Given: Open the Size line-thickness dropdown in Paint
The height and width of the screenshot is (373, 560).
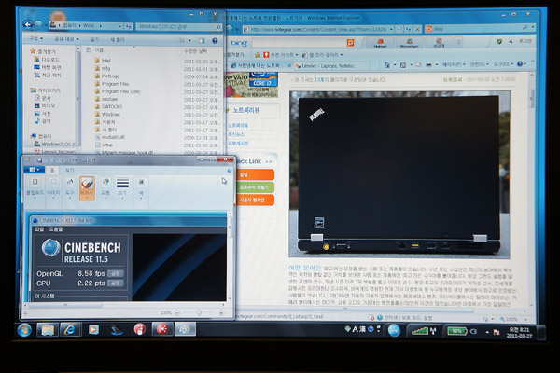Looking at the screenshot, I should tap(122, 187).
